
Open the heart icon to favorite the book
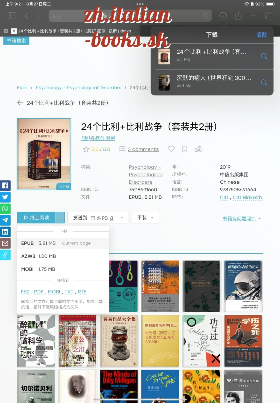pos(171,149)
